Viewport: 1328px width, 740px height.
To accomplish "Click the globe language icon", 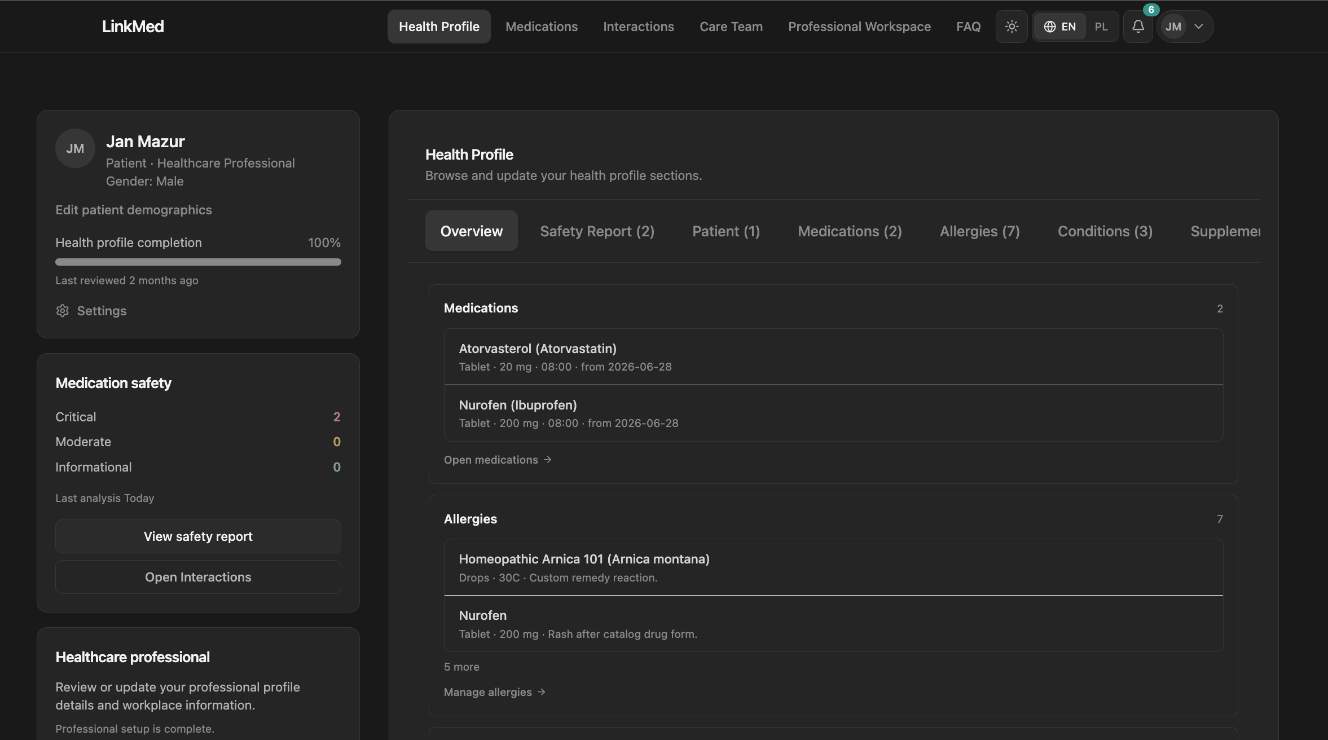I will point(1050,27).
